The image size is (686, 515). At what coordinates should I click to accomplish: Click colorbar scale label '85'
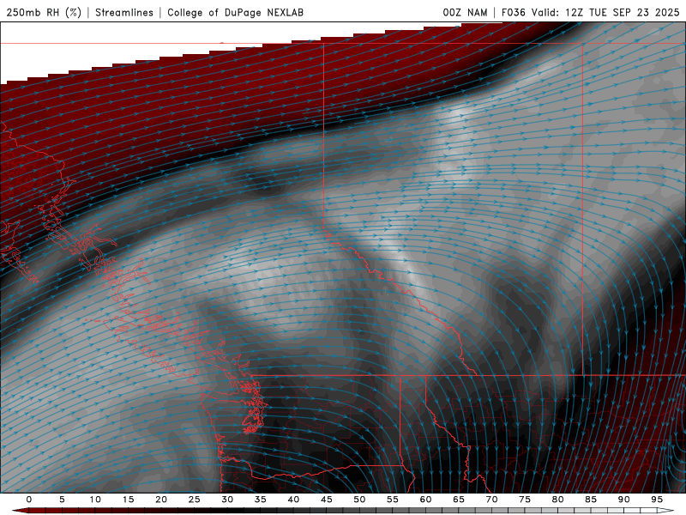(x=591, y=500)
